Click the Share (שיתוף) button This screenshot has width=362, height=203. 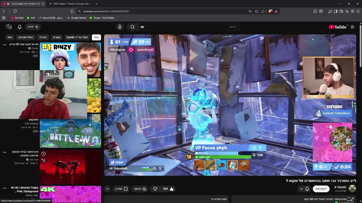(141, 189)
